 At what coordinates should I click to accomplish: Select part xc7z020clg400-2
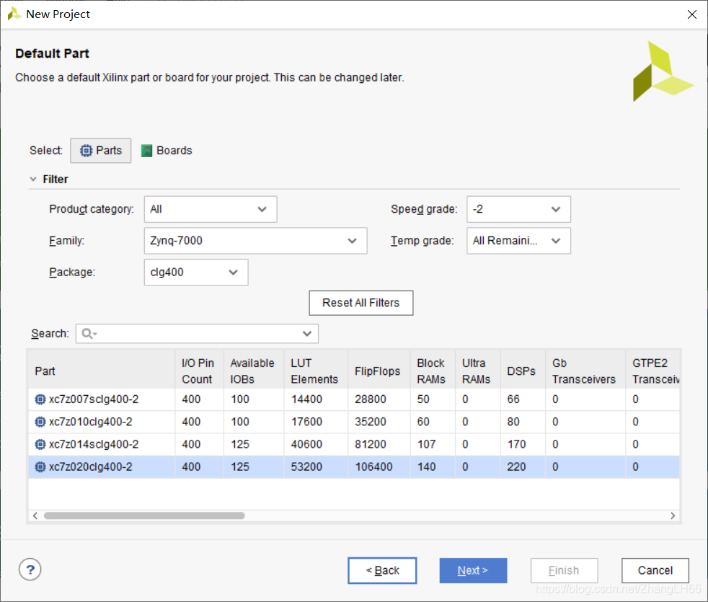coord(90,467)
